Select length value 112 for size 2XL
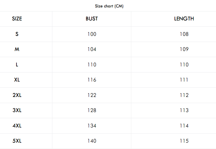The width and height of the screenshot is (216, 149). [184, 95]
